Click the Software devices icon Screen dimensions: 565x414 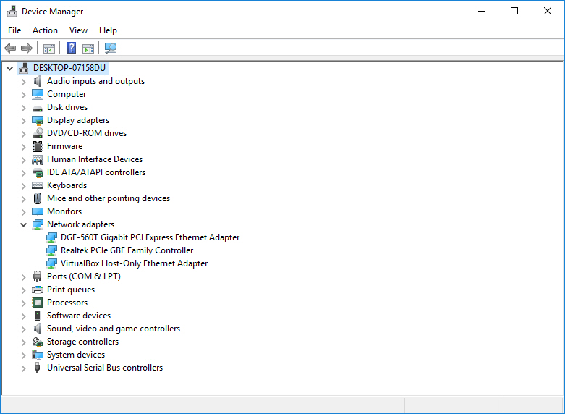(x=38, y=316)
